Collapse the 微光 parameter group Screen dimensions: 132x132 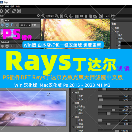tap(73, 117)
